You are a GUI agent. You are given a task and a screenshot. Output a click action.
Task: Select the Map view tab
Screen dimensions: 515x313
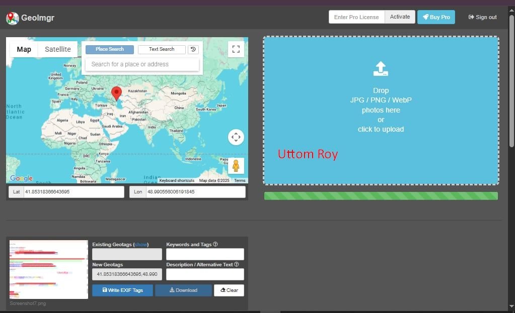(24, 49)
